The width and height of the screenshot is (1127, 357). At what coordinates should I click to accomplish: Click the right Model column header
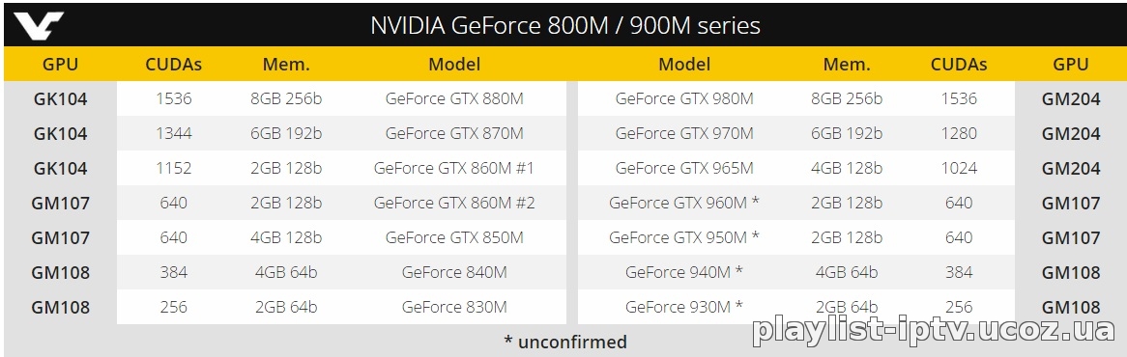coord(684,64)
